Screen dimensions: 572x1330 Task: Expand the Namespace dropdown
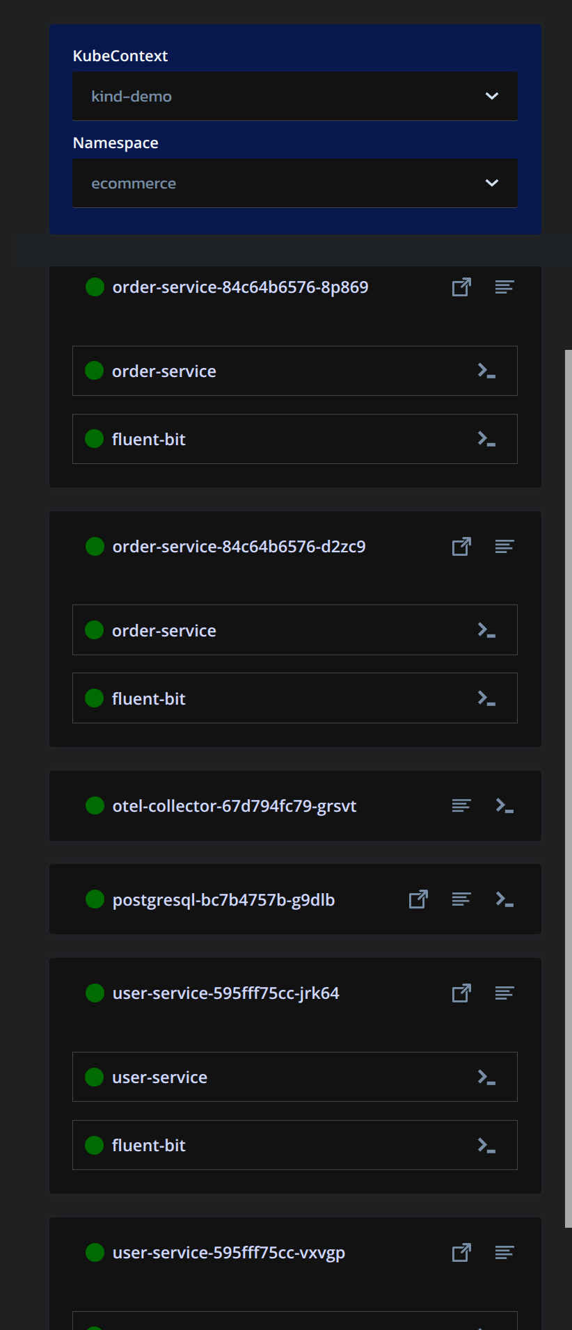coord(294,183)
